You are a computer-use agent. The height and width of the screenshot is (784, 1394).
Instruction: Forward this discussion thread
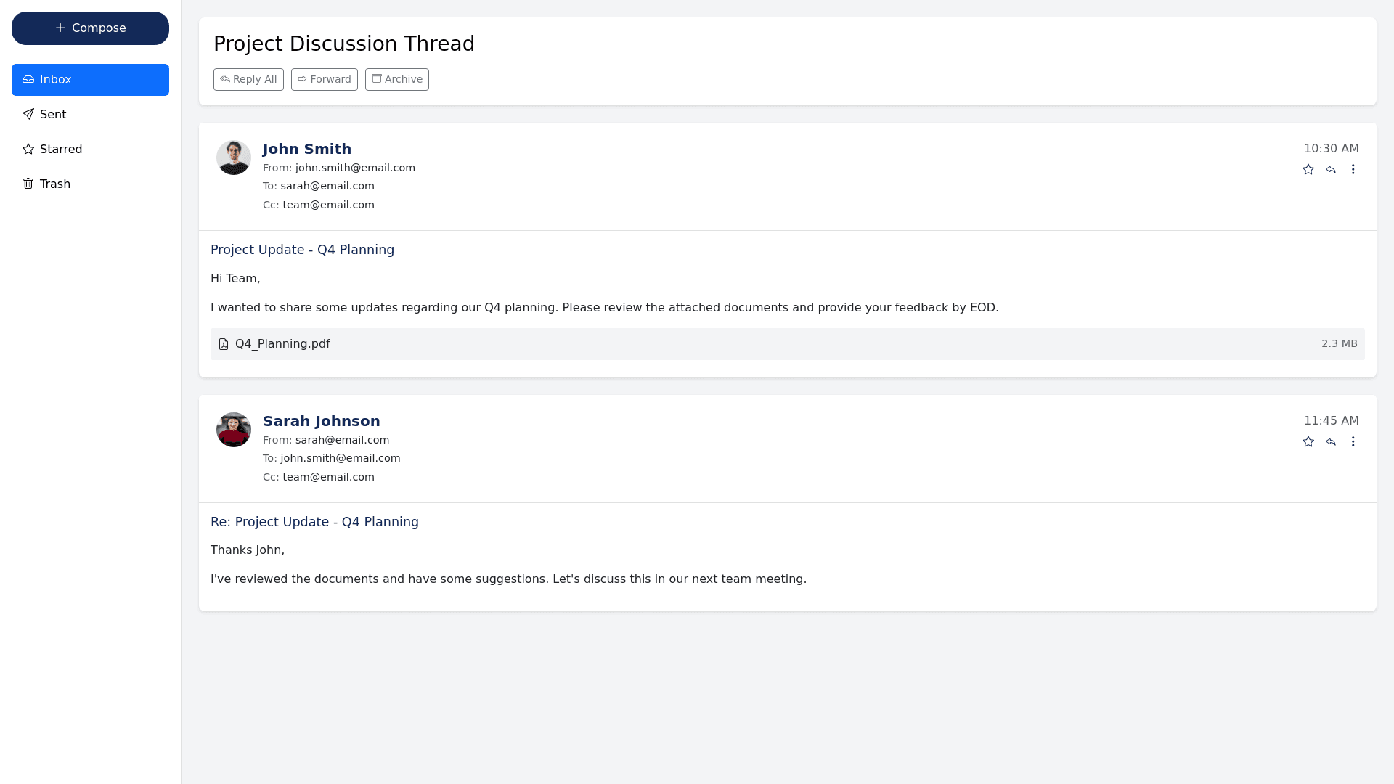click(x=324, y=80)
